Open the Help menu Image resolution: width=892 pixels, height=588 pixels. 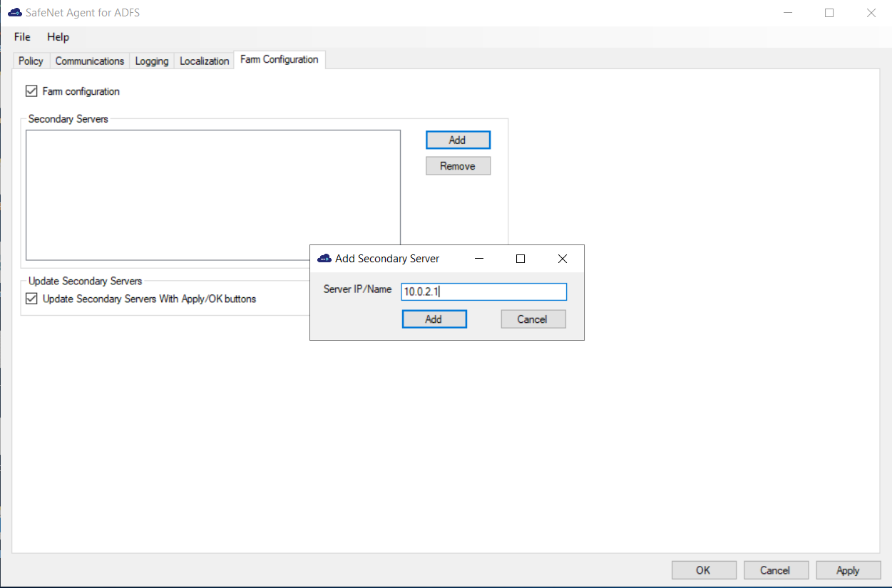point(58,37)
